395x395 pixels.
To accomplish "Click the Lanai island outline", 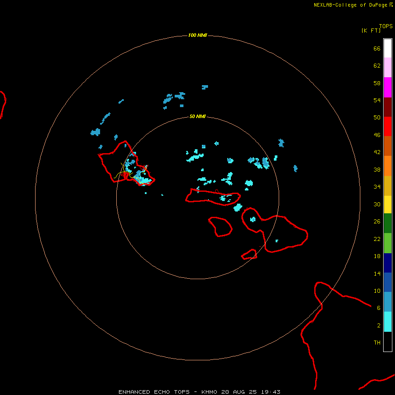I will (x=220, y=227).
